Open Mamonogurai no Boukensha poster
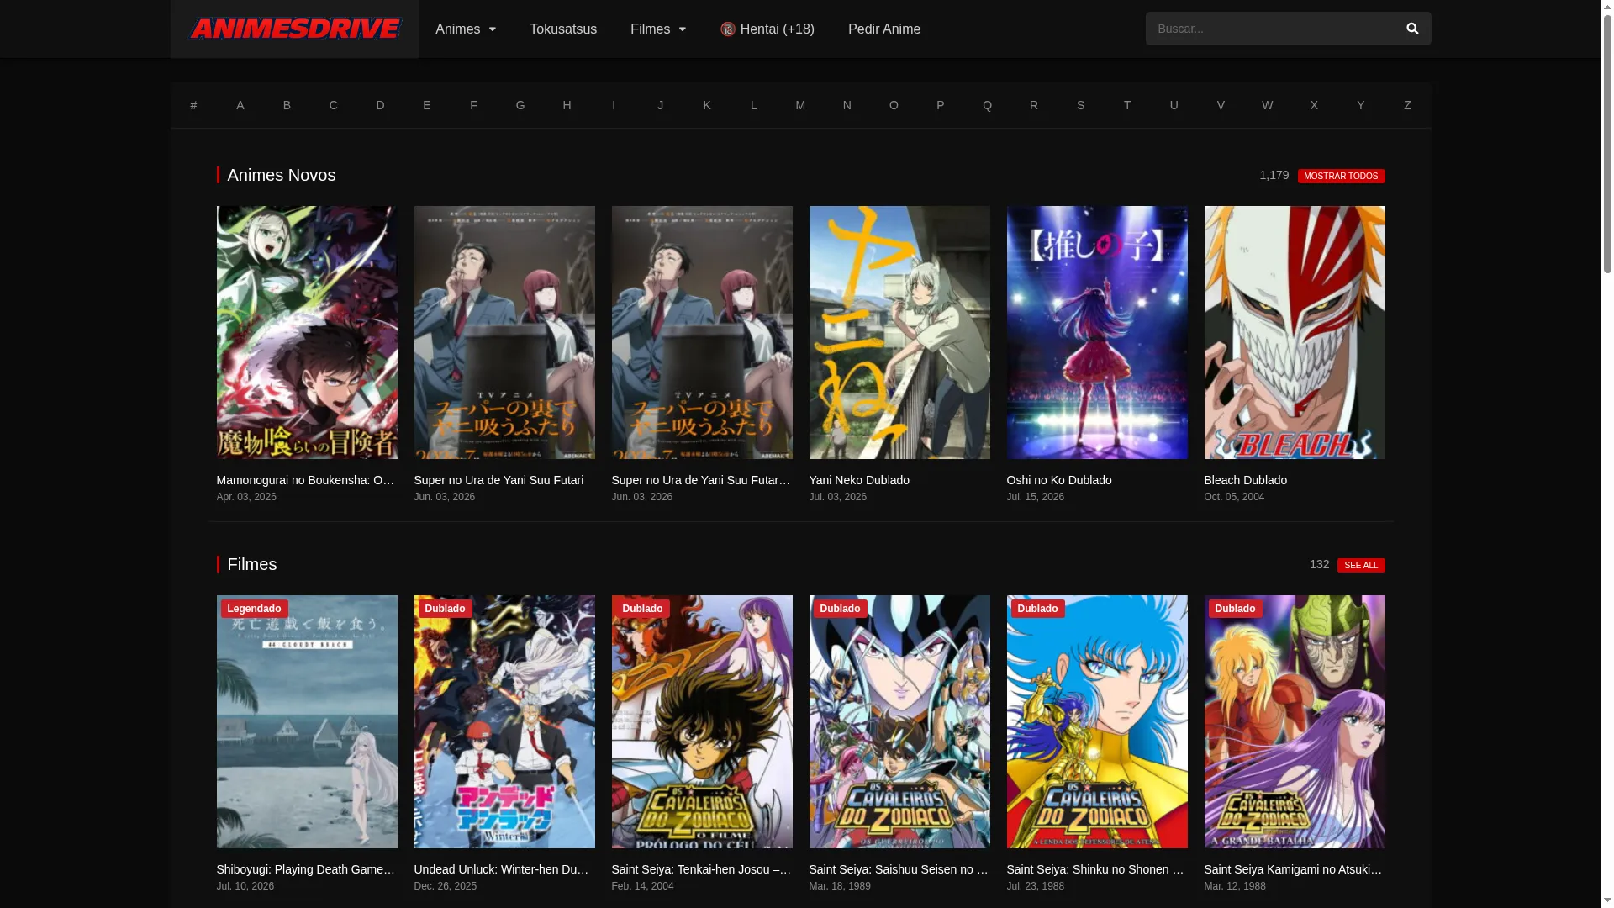This screenshot has width=1614, height=908. coord(307,332)
